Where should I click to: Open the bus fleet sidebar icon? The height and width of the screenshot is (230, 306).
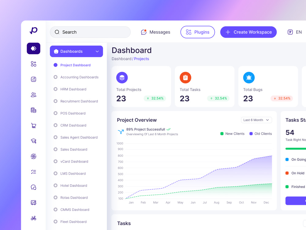pos(34,203)
